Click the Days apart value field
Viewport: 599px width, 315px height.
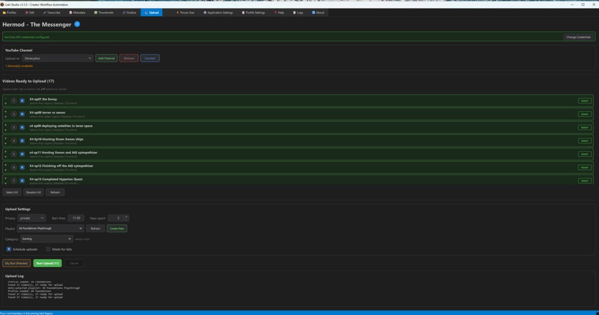[x=116, y=218]
